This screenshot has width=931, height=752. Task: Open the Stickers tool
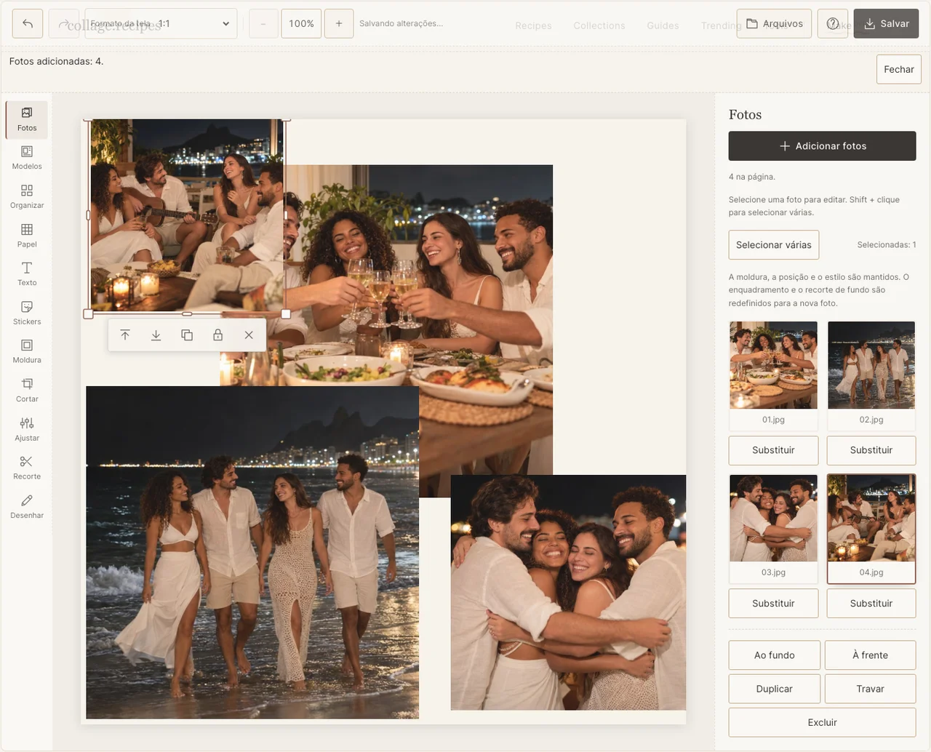coord(27,313)
